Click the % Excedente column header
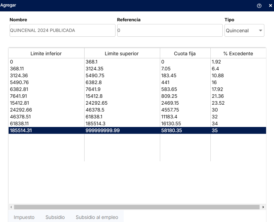This screenshot has width=274, height=222. coord(238,54)
